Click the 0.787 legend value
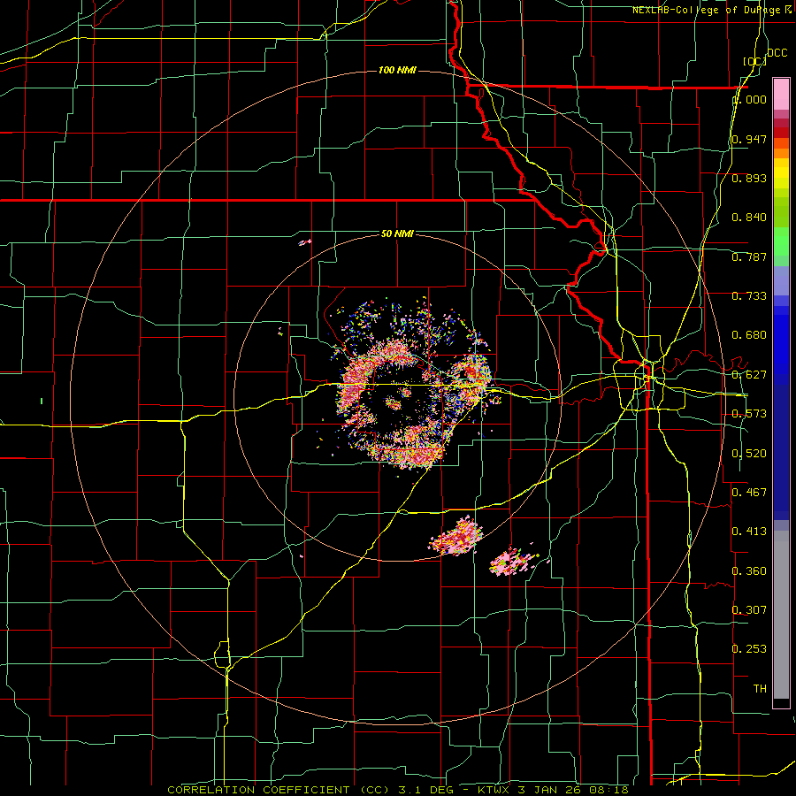Image resolution: width=796 pixels, height=796 pixels. 749,256
